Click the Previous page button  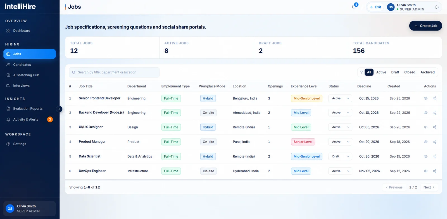pos(394,187)
